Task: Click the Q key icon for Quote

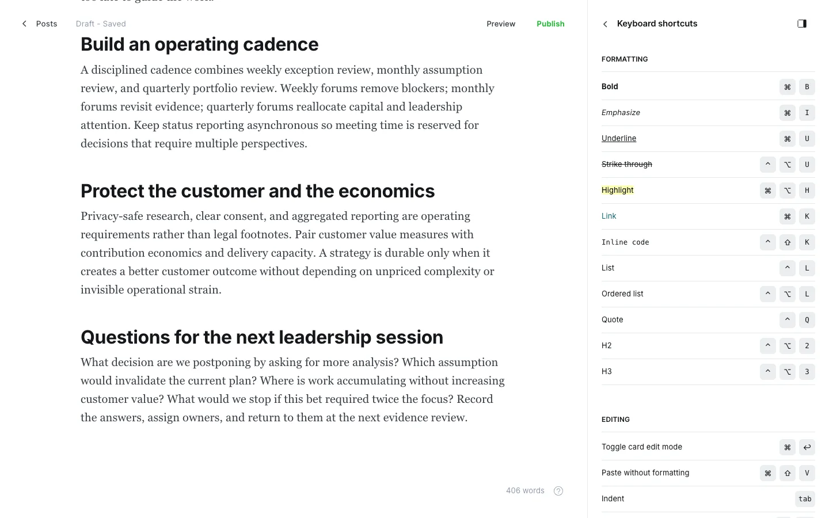Action: click(807, 320)
